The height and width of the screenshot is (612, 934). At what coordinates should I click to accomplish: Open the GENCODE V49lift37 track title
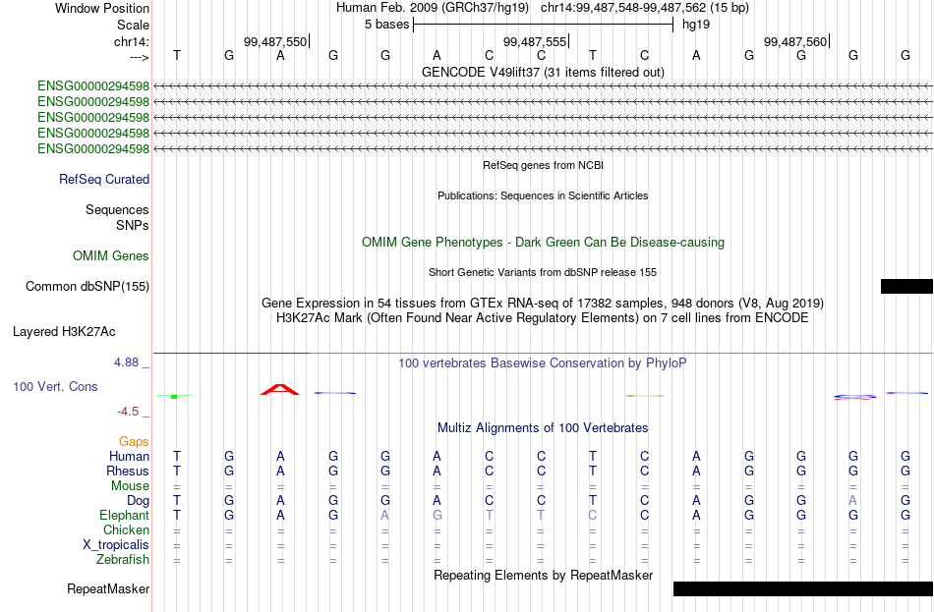543,72
